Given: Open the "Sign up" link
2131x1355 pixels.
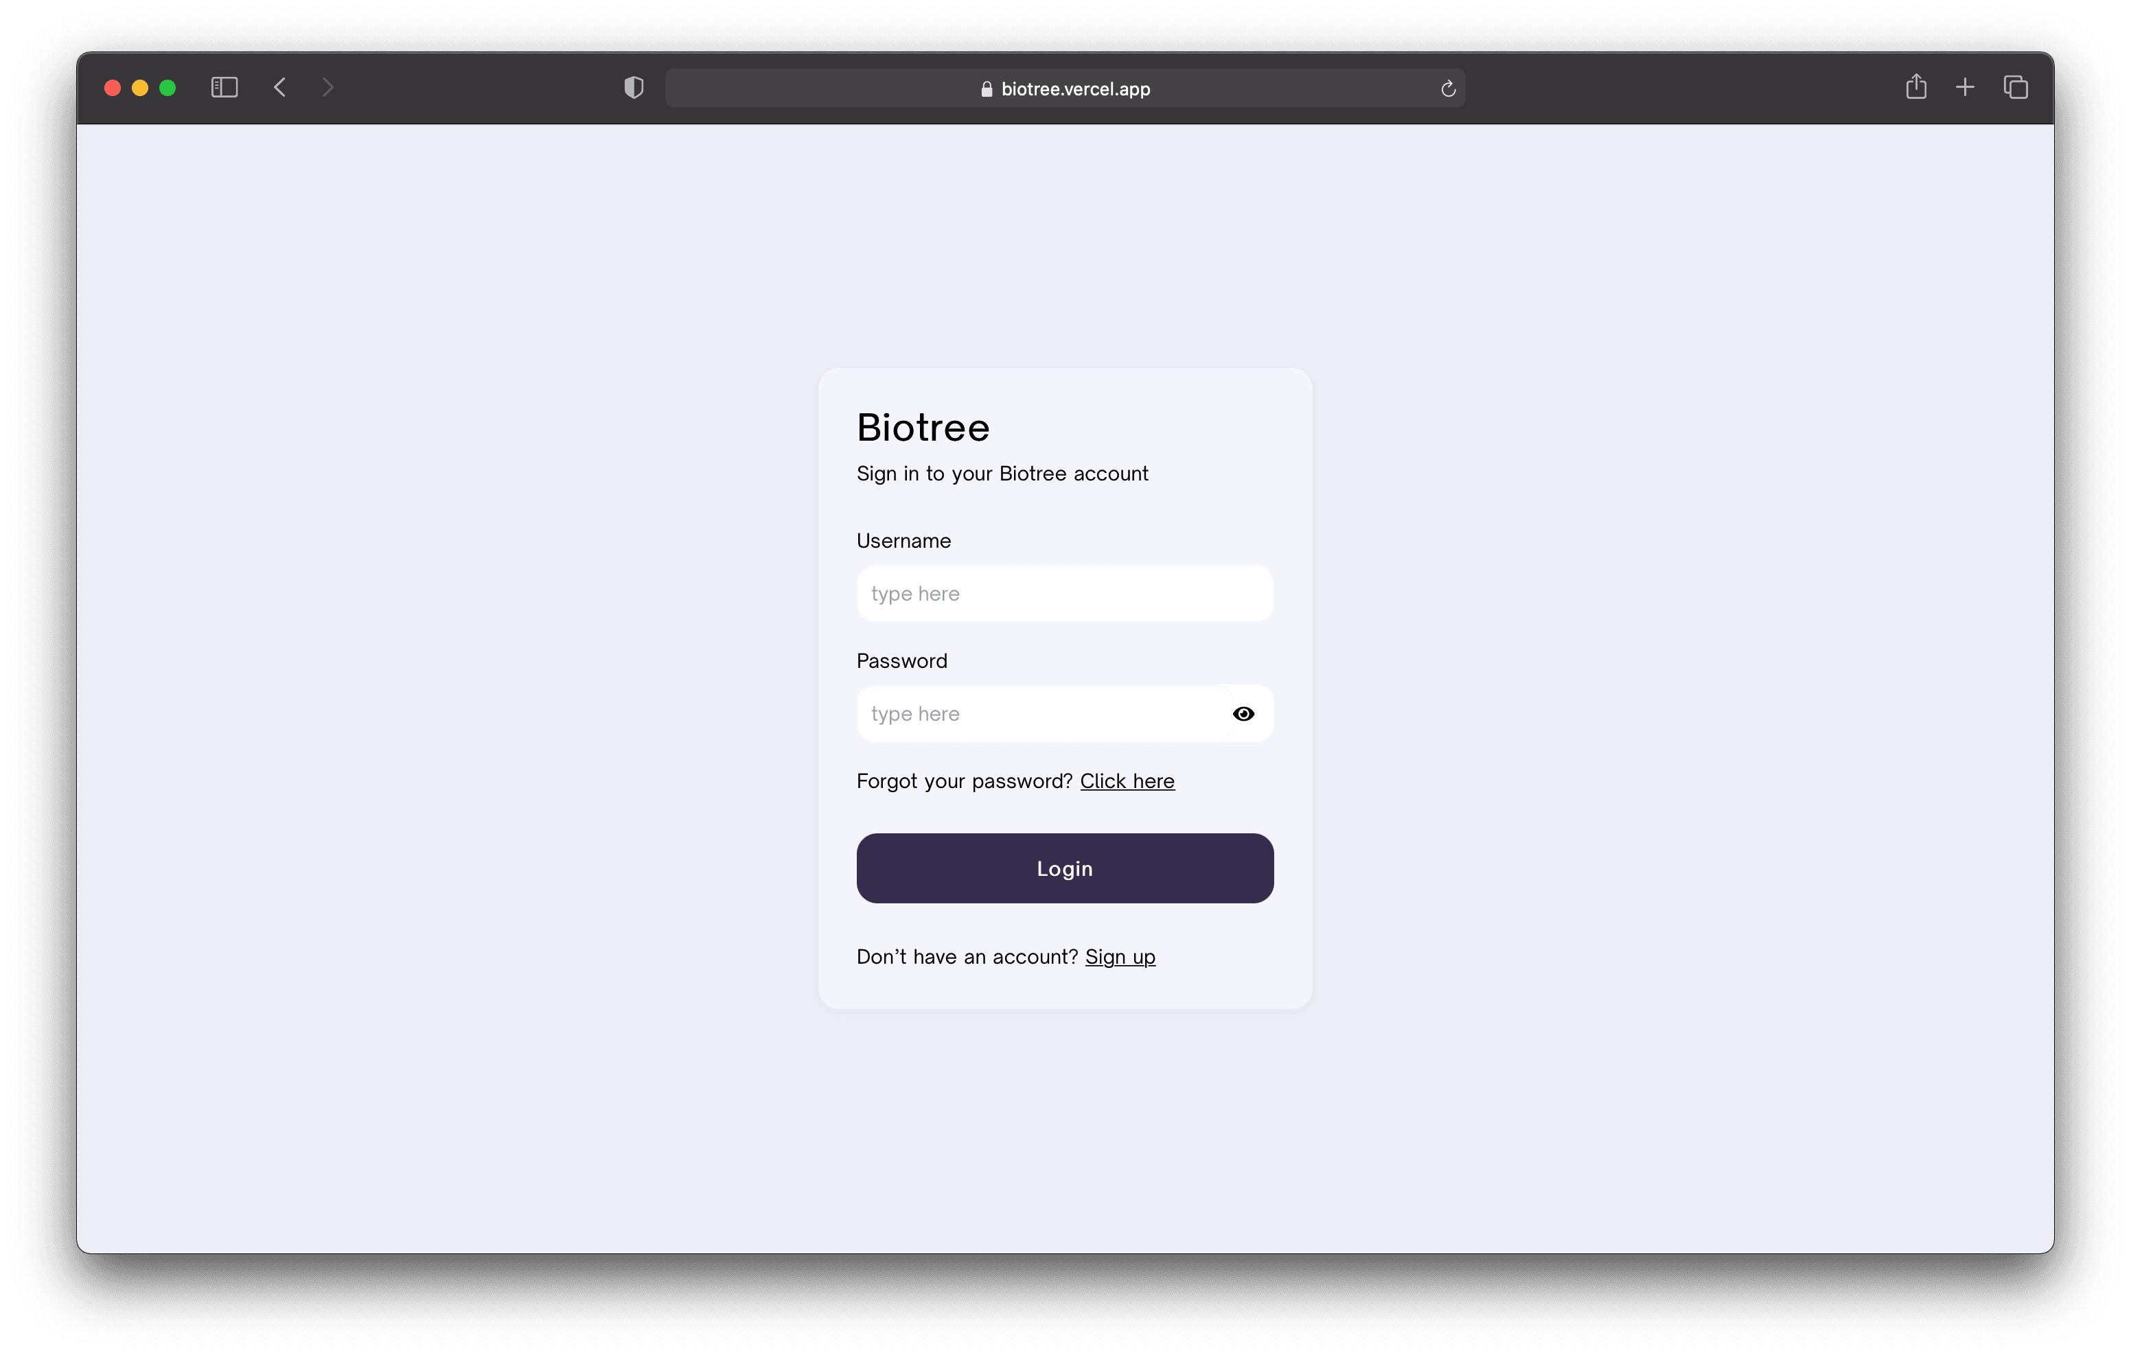Looking at the screenshot, I should click(1120, 957).
